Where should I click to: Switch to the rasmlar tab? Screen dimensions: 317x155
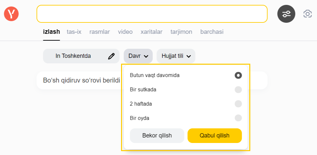[x=100, y=32]
